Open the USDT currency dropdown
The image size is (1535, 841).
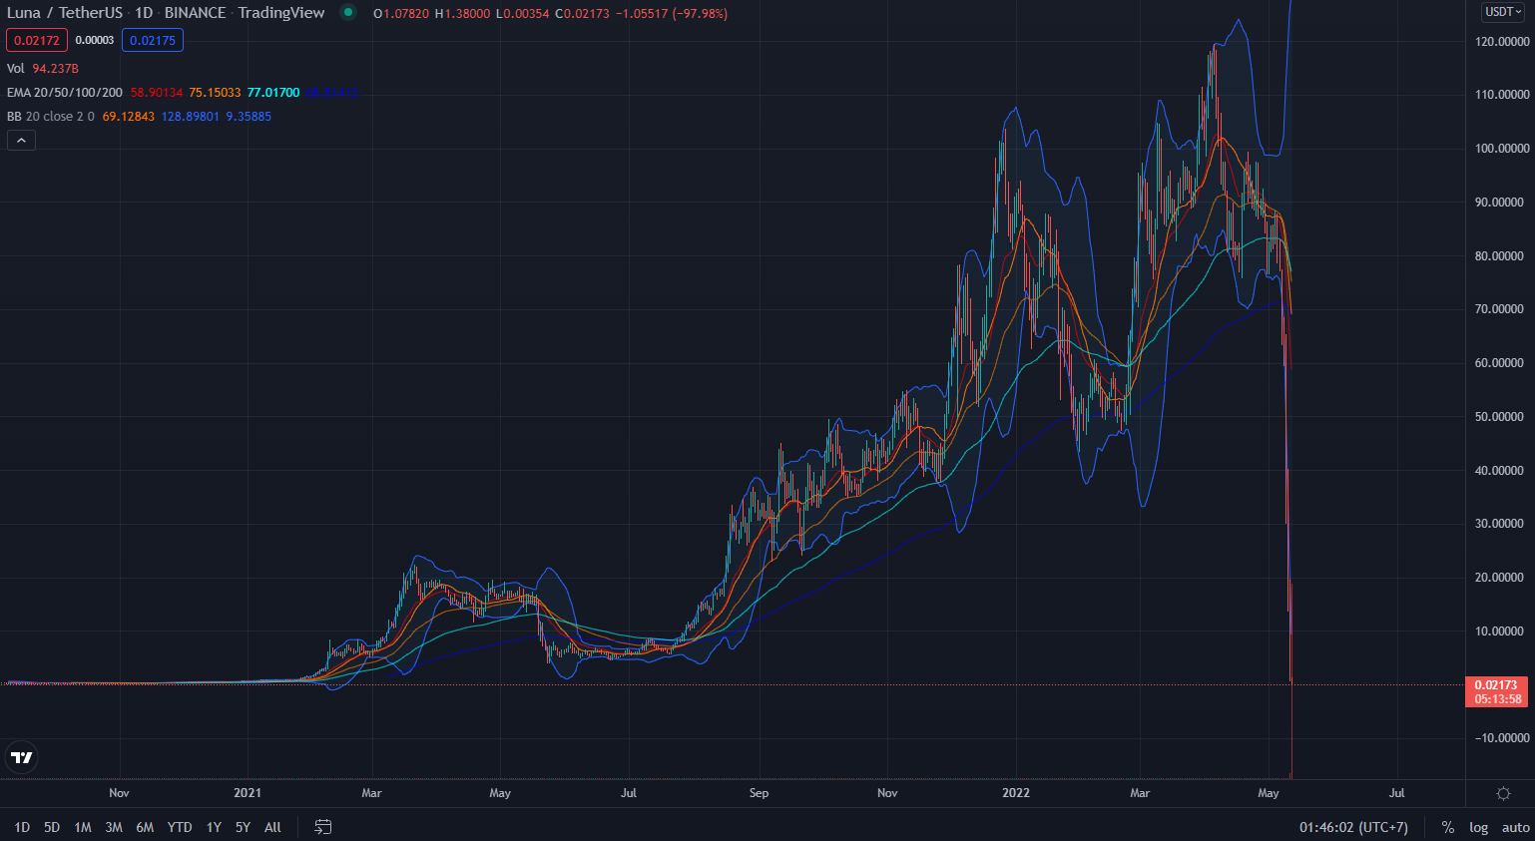1504,12
